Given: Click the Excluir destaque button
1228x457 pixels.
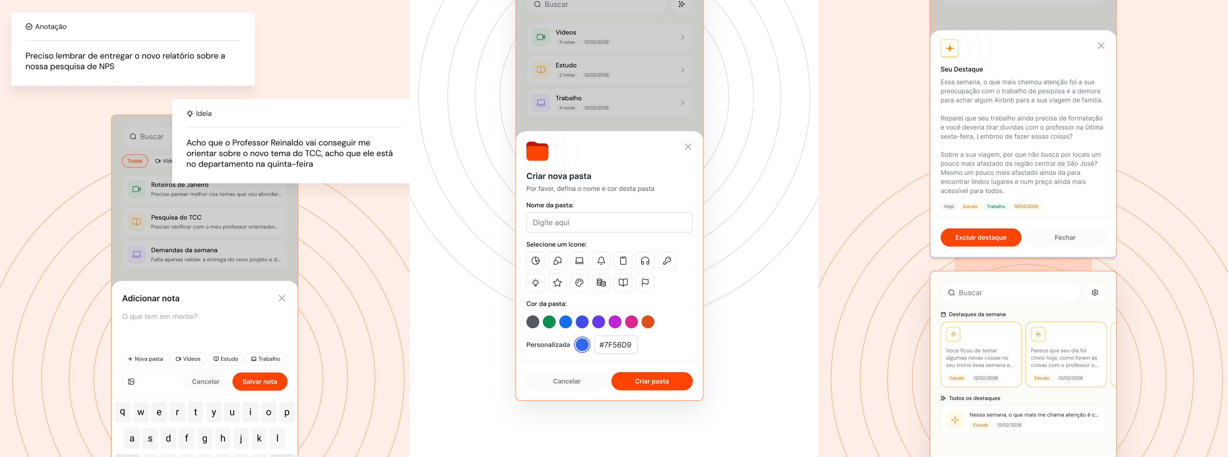Looking at the screenshot, I should tap(981, 238).
